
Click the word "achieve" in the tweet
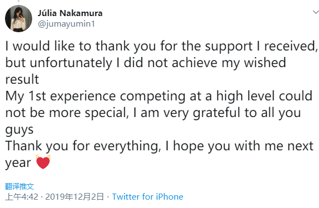pos(195,63)
